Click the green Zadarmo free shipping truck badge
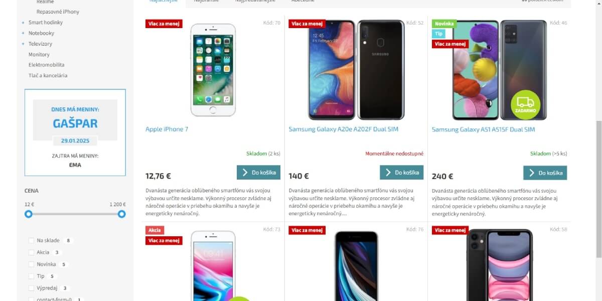This screenshot has width=602, height=301. coord(525,104)
